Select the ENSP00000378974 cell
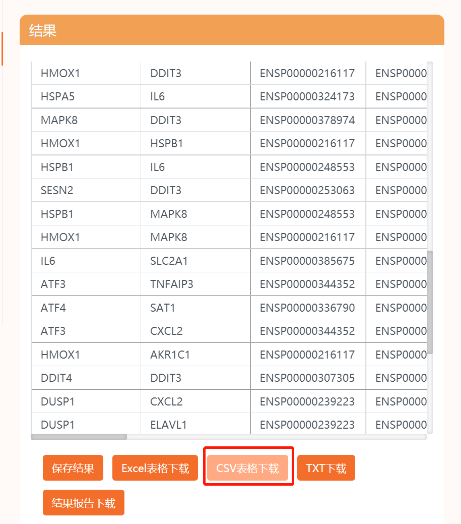 (x=307, y=120)
